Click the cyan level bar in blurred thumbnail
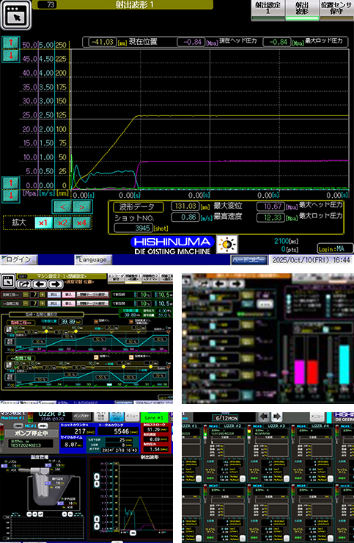The height and width of the screenshot is (543, 354). (344, 364)
